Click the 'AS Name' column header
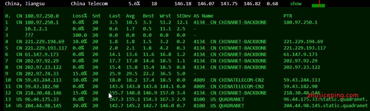 203,16
